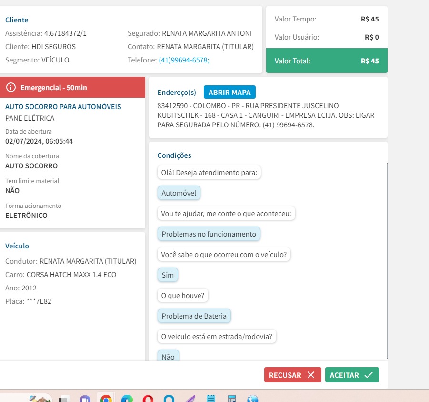Select the 'Sim' answer chip
Image resolution: width=429 pixels, height=402 pixels.
coord(168,275)
